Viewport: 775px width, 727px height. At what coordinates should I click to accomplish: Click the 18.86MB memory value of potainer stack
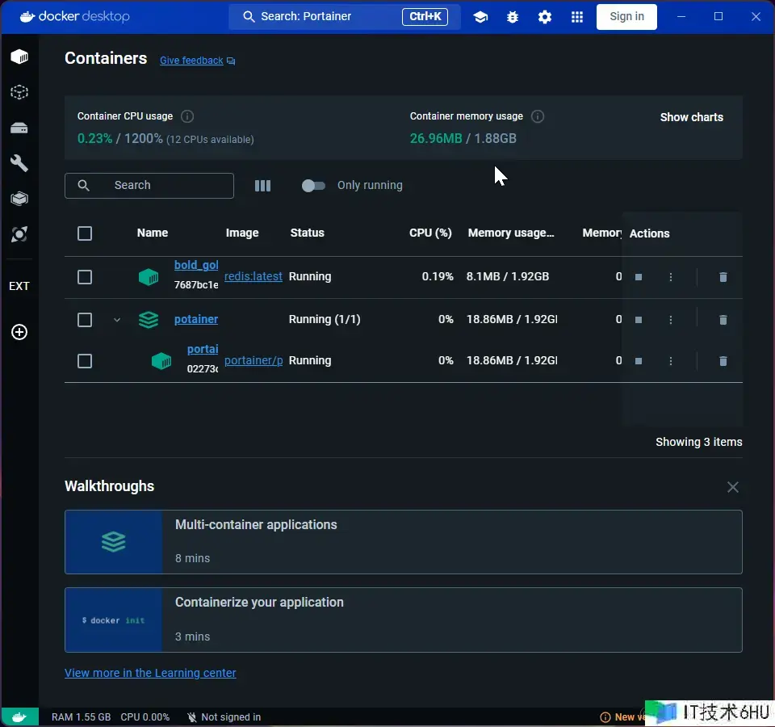(512, 320)
